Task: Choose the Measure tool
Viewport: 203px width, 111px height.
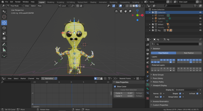Action: [4, 49]
